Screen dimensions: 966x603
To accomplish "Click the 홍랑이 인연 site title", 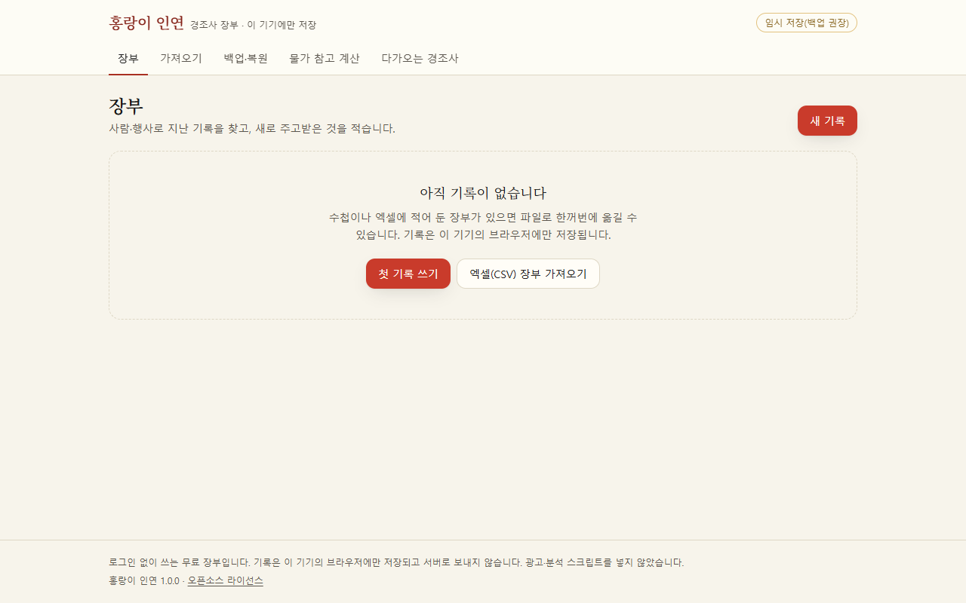I will pyautogui.click(x=146, y=23).
